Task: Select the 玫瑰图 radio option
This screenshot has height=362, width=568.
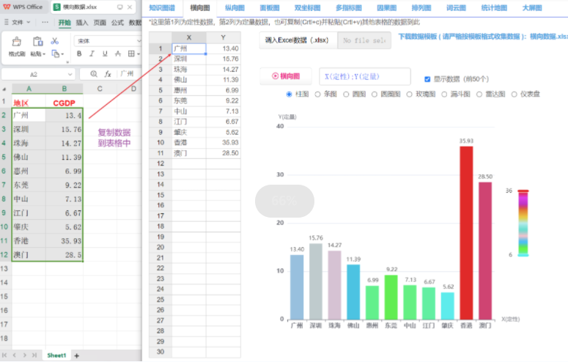Action: point(410,95)
